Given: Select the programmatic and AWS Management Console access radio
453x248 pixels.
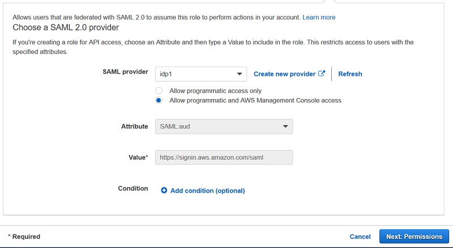Looking at the screenshot, I should (x=159, y=100).
